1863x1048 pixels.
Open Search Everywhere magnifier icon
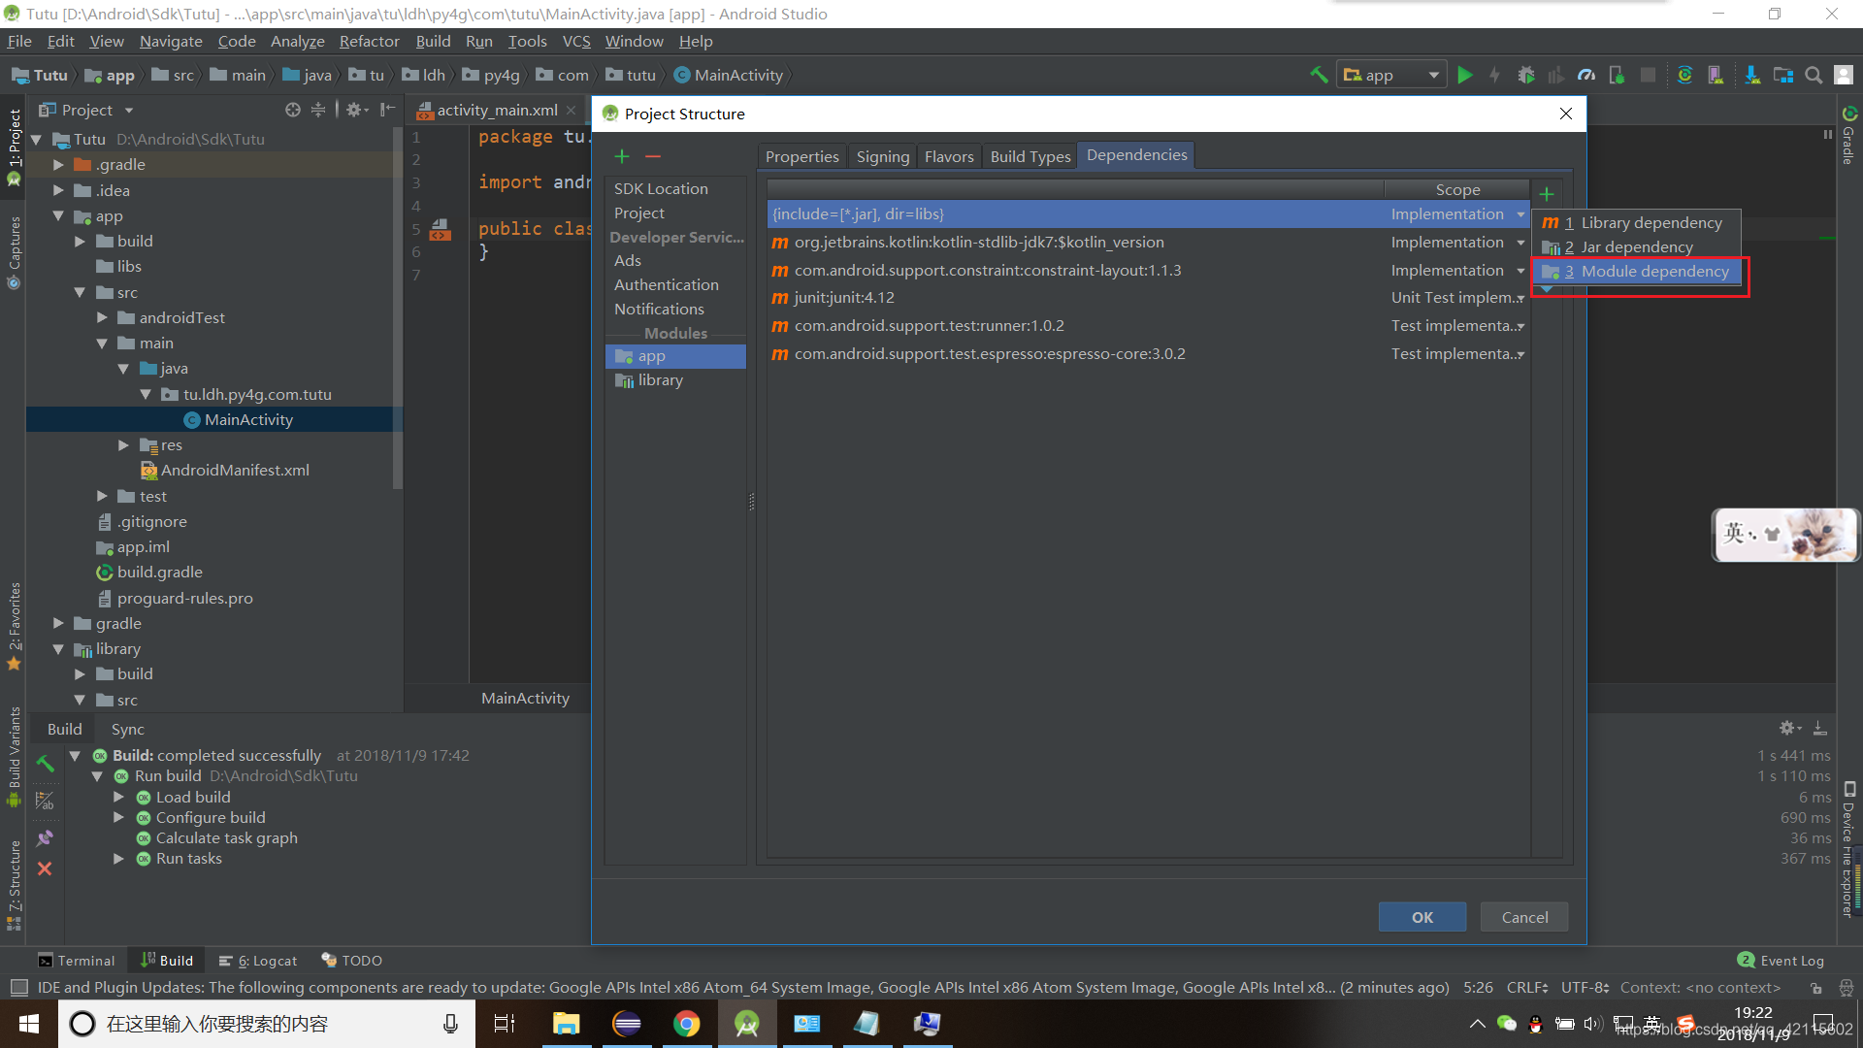coord(1814,75)
